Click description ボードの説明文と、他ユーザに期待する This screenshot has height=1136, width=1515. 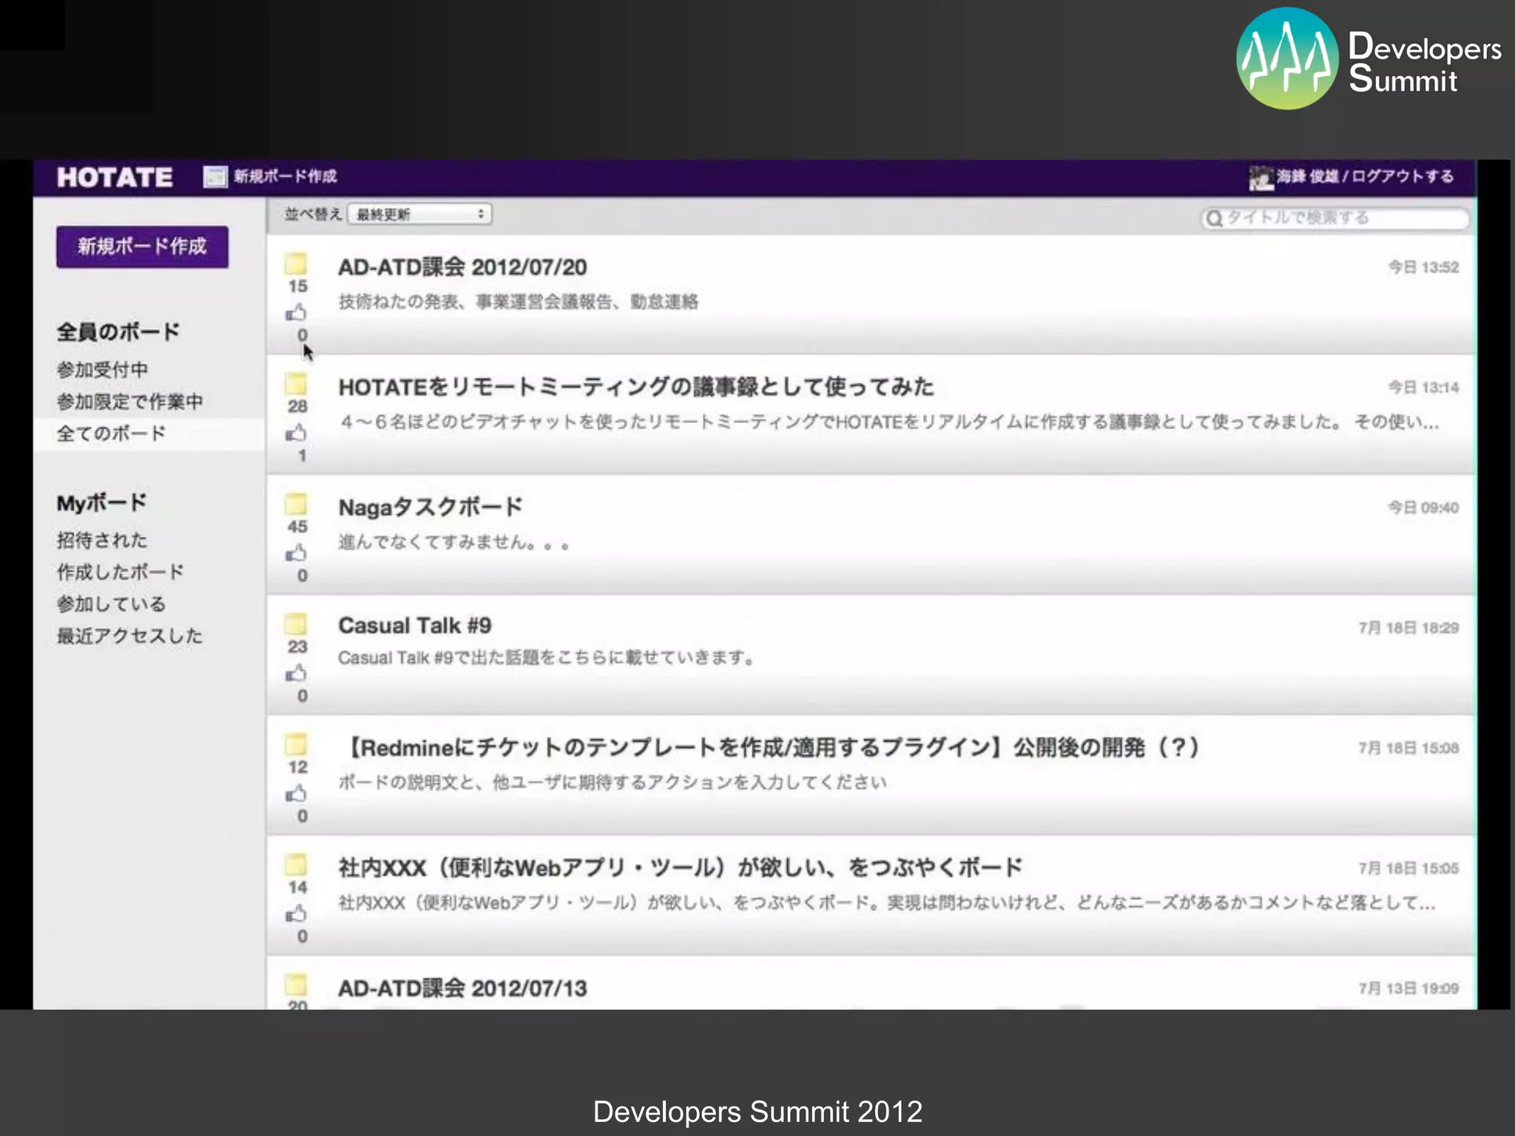click(613, 782)
